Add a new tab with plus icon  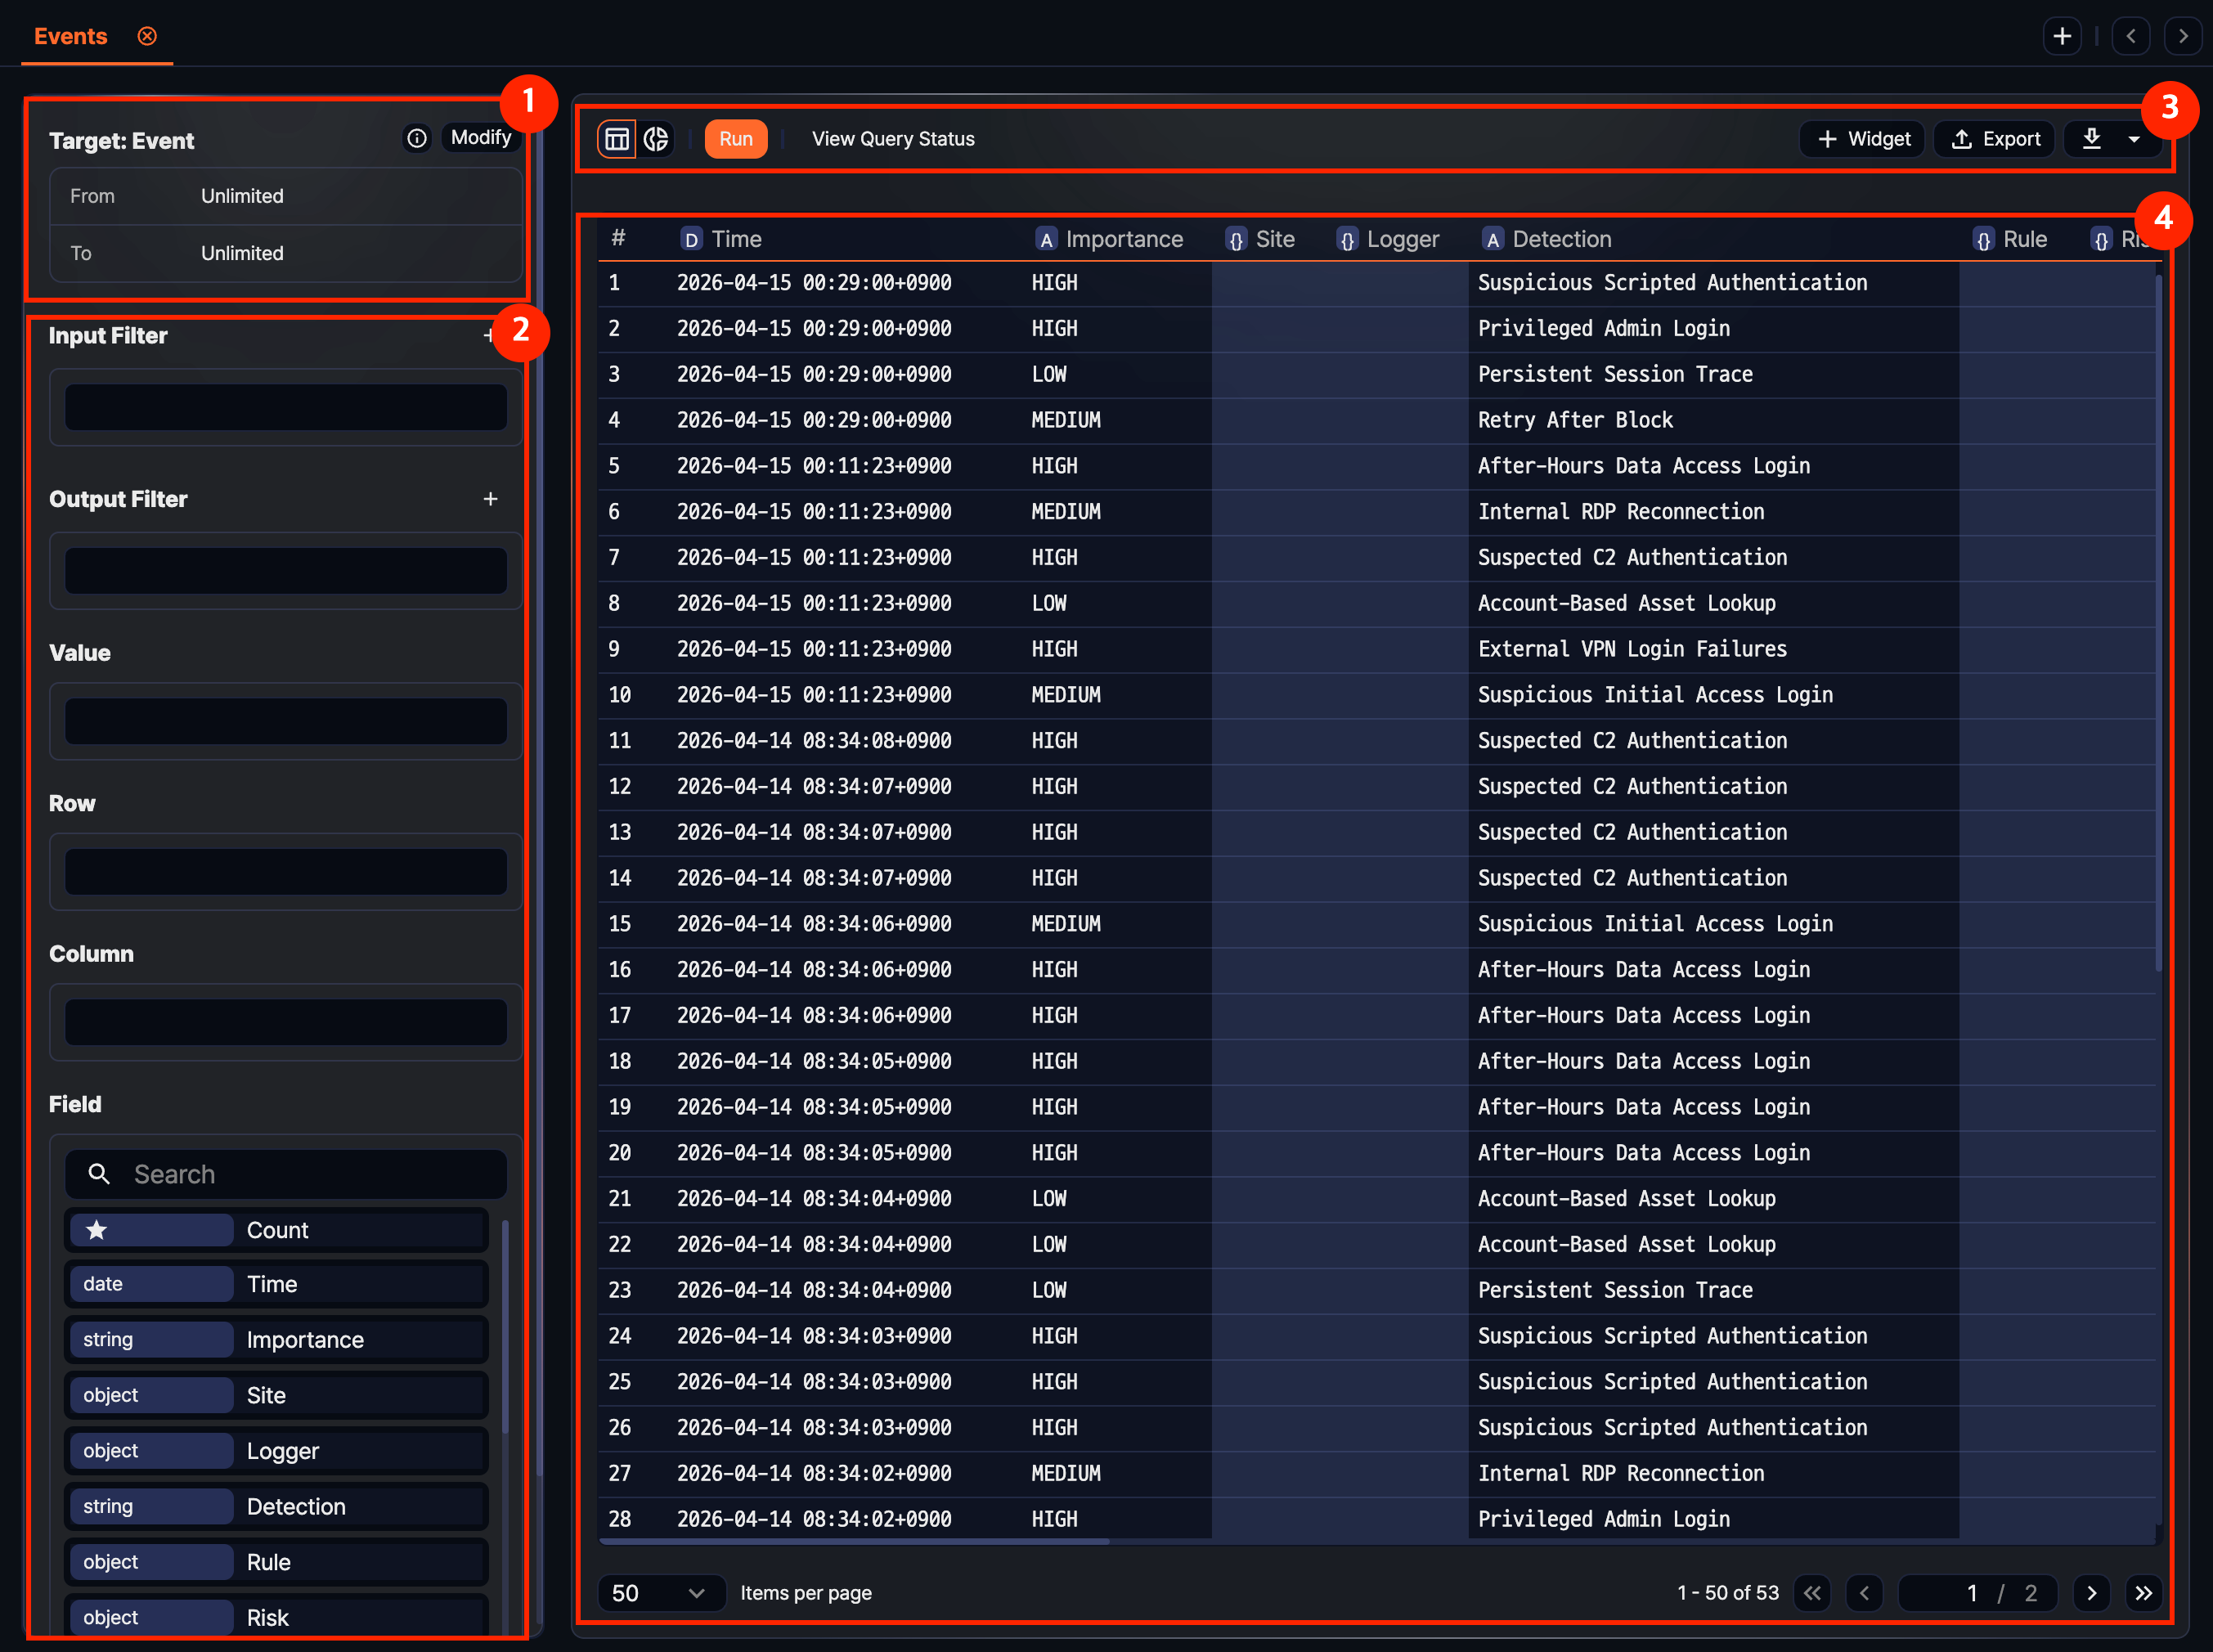click(2061, 36)
